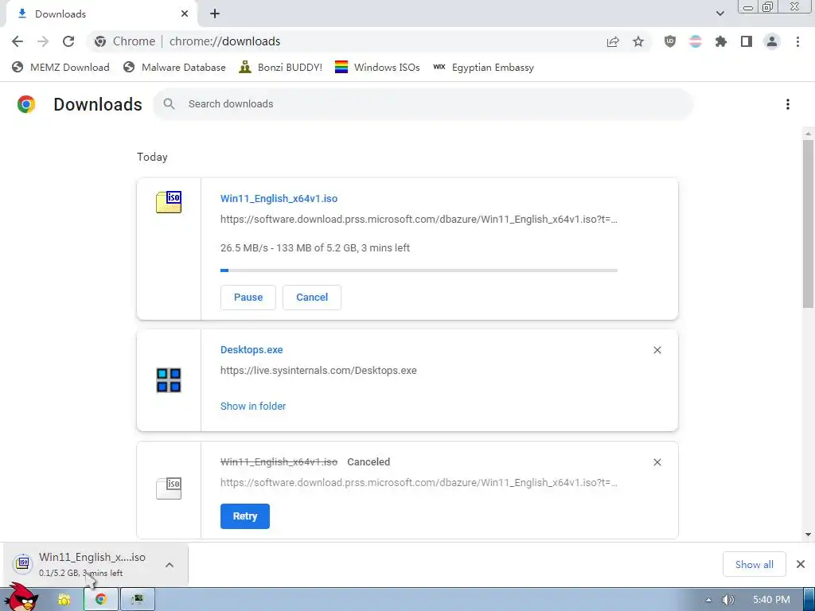Open the Malware Database bookmark

(174, 68)
